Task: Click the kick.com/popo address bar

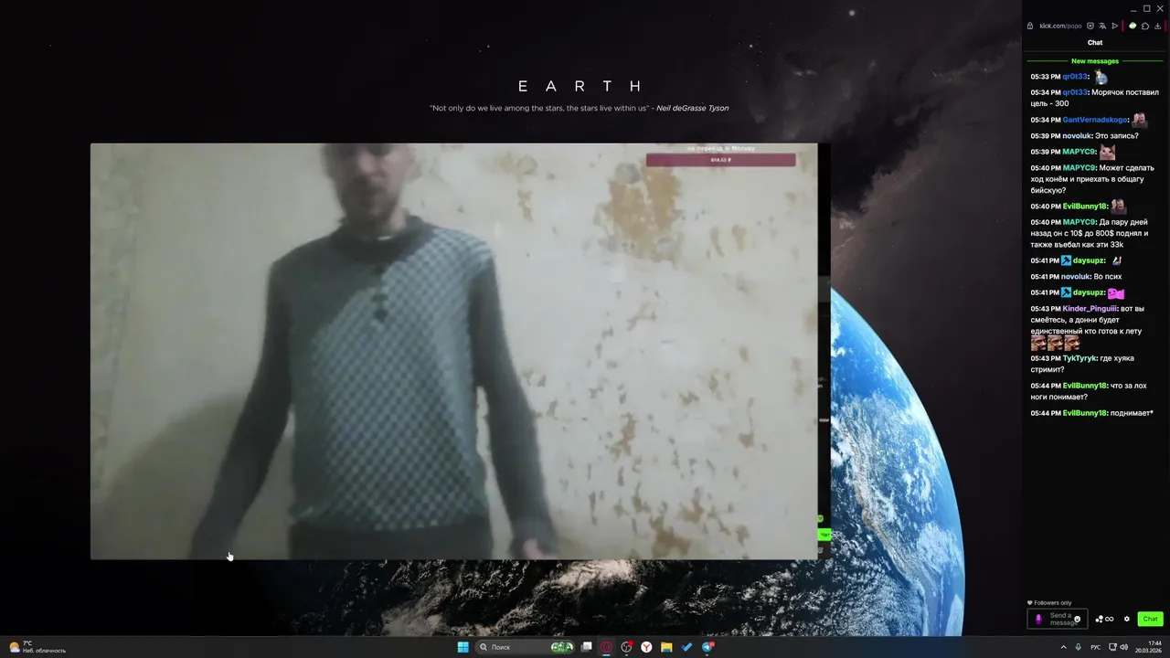Action: pyautogui.click(x=1060, y=26)
